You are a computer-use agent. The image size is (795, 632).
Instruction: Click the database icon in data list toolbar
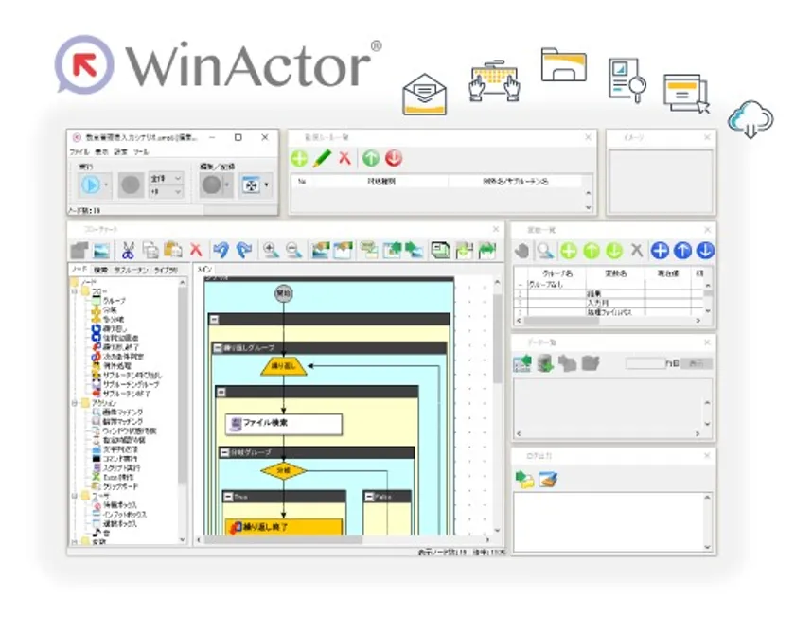pyautogui.click(x=545, y=363)
